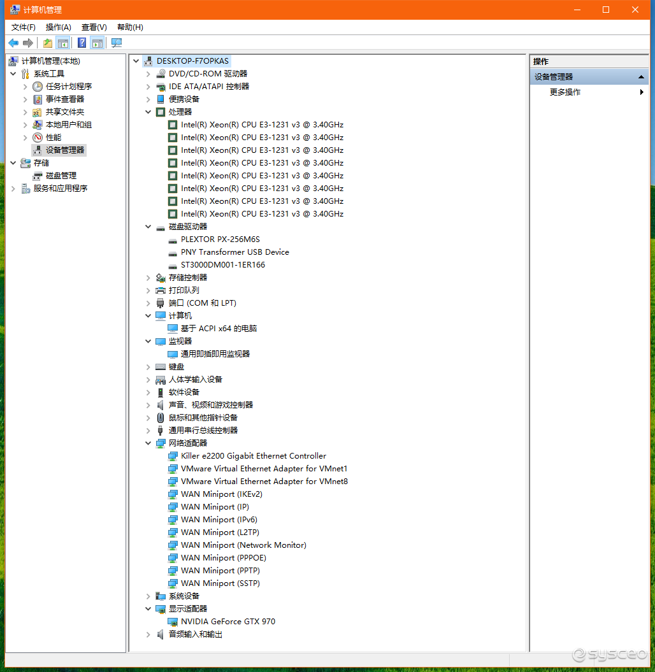Image resolution: width=655 pixels, height=672 pixels.
Task: Click the 声音、视频和游戏控制器 speaker icon
Action: [x=161, y=405]
